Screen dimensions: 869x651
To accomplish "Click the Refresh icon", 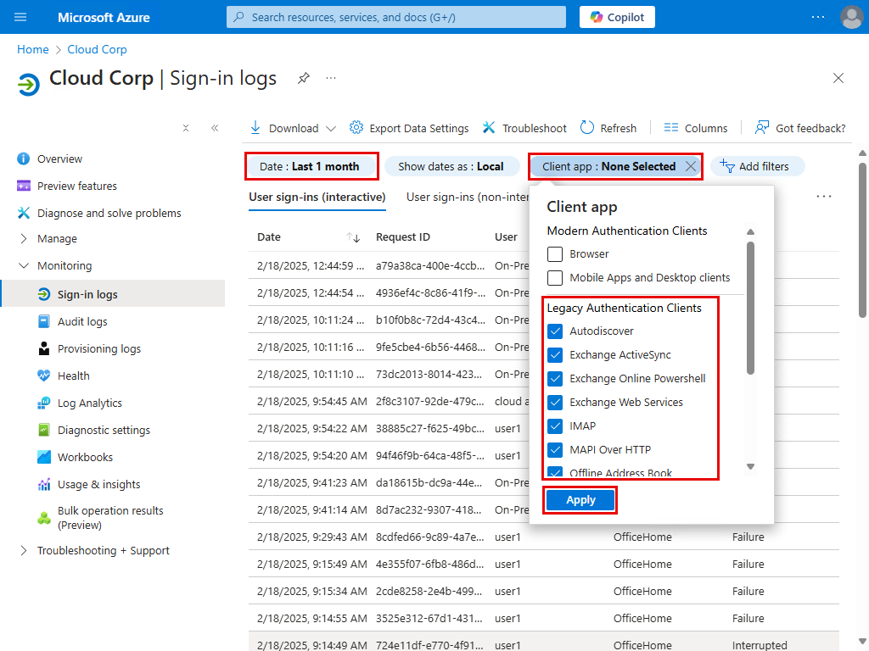I will pos(587,128).
